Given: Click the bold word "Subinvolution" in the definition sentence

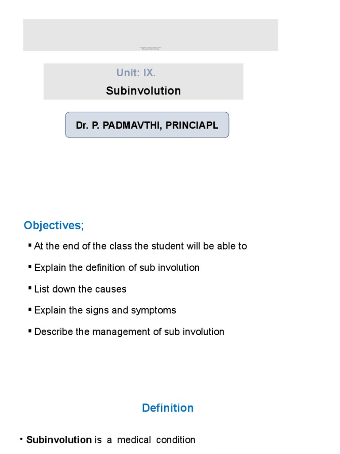Looking at the screenshot, I should coord(59,440).
